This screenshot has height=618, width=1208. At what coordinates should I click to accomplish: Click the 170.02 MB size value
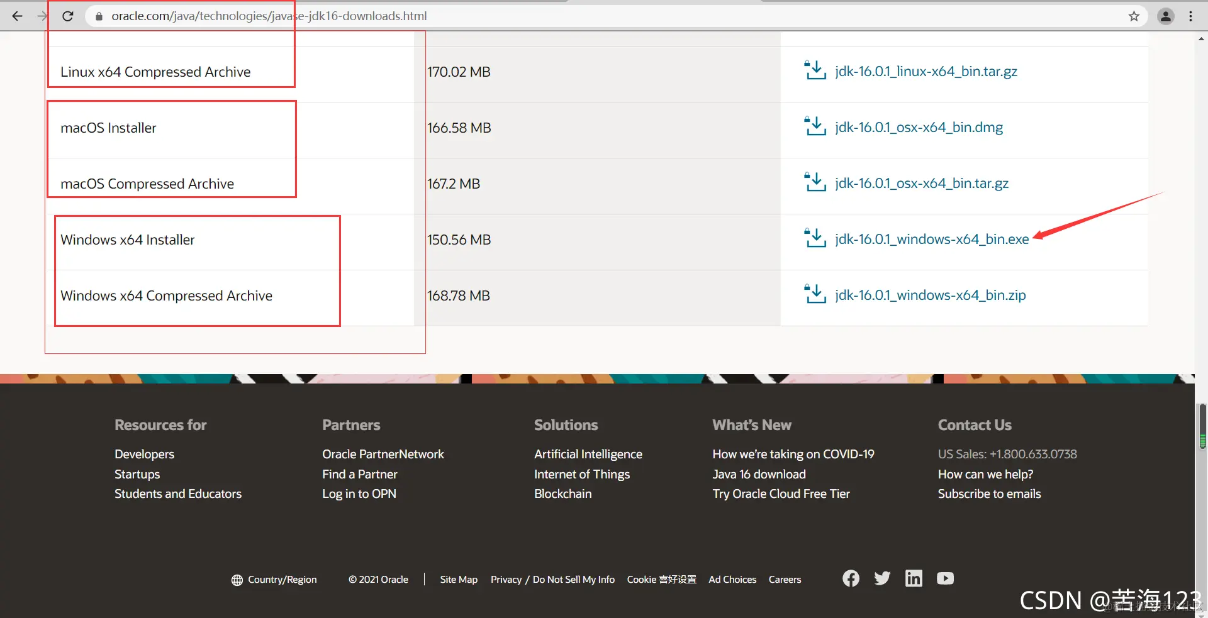459,72
